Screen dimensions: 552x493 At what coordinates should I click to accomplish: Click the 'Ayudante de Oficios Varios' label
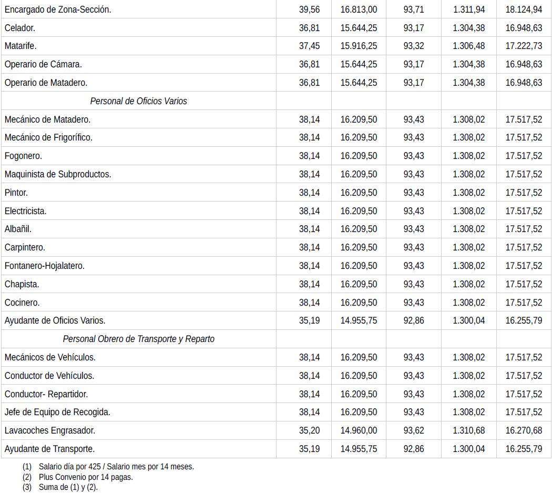[55, 320]
